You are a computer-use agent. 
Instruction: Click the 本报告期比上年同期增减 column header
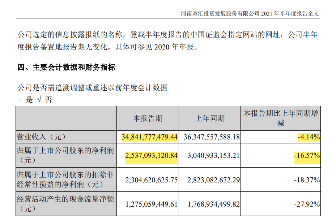281,118
